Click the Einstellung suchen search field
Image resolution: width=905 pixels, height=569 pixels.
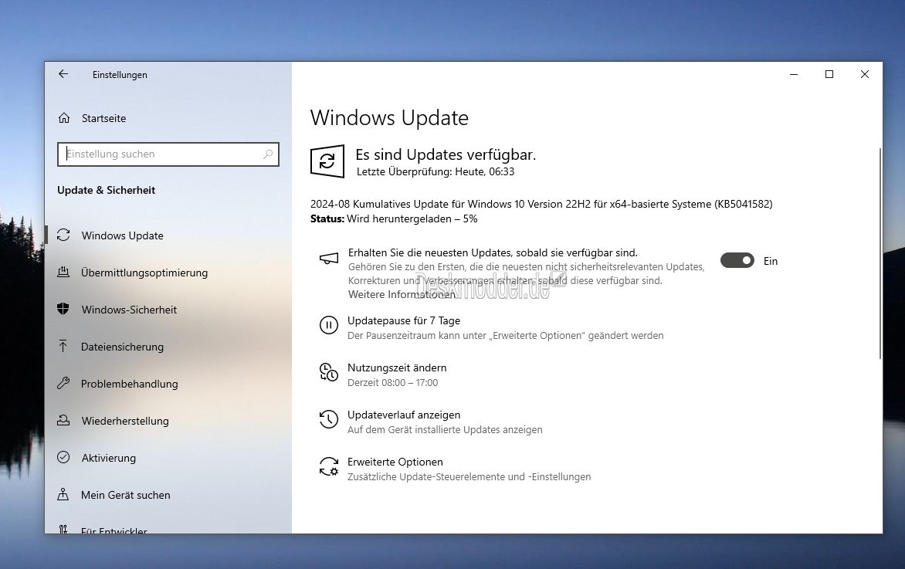pyautogui.click(x=168, y=154)
